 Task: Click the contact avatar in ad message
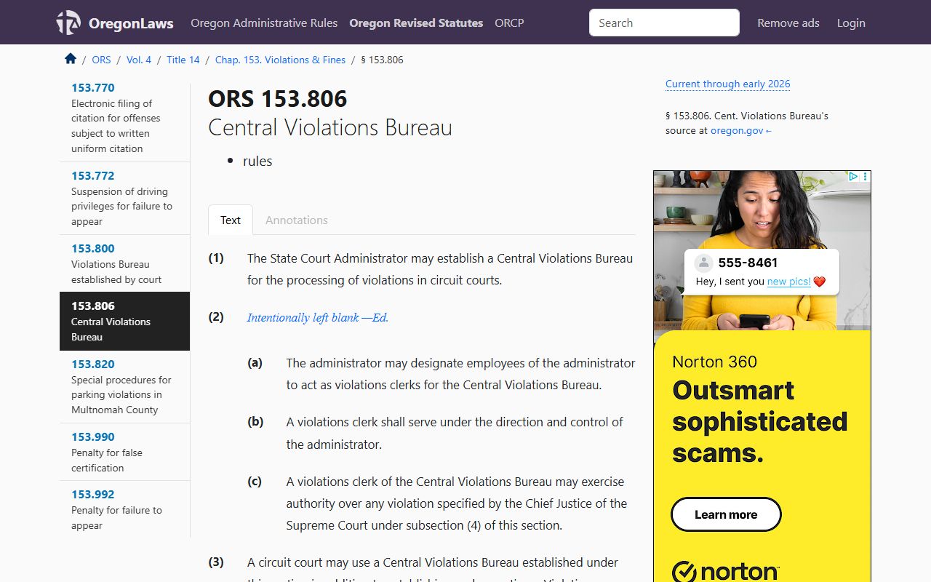tap(703, 263)
